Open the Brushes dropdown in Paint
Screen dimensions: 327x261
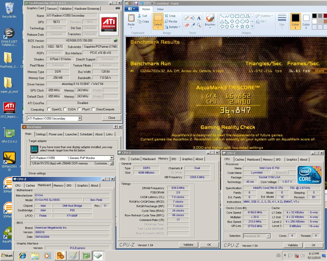(210, 28)
